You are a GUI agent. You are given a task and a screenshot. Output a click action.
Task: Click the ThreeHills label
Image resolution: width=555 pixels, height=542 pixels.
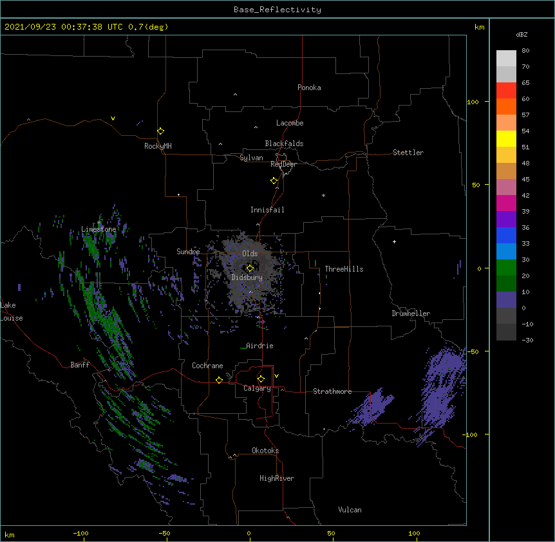[344, 269]
